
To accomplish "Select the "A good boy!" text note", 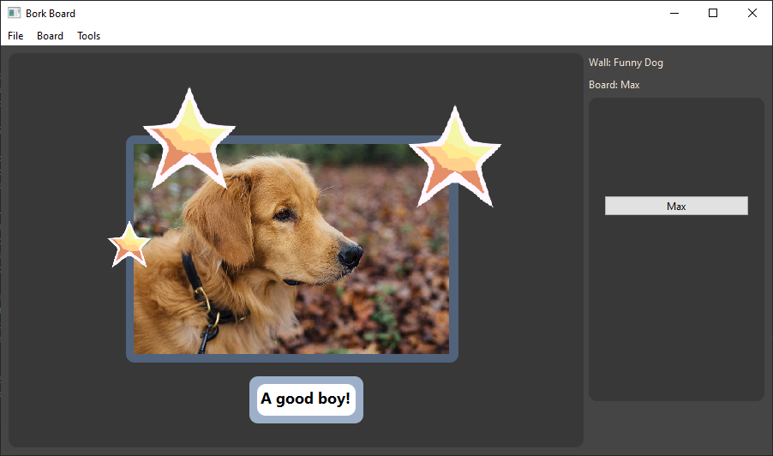I will [x=306, y=399].
